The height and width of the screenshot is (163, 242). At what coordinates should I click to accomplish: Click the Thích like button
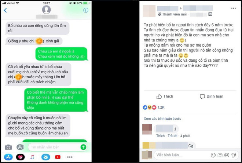pyautogui.click(x=165, y=97)
